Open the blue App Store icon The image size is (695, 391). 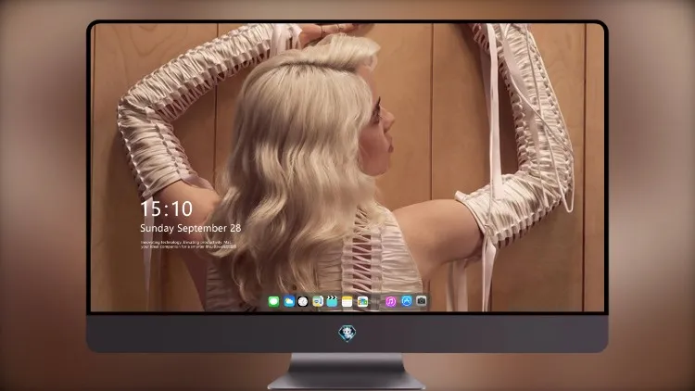[x=407, y=301]
